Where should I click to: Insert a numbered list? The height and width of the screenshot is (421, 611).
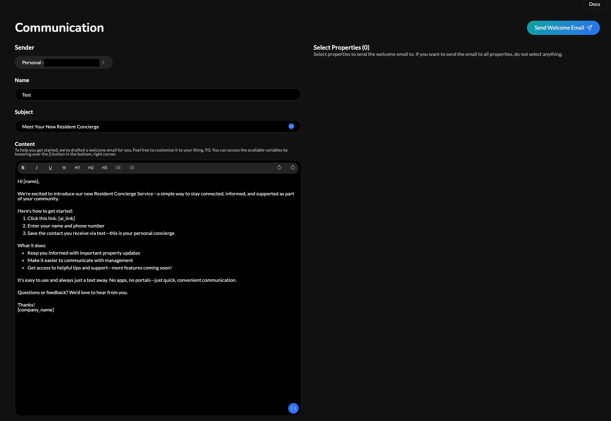tap(132, 168)
